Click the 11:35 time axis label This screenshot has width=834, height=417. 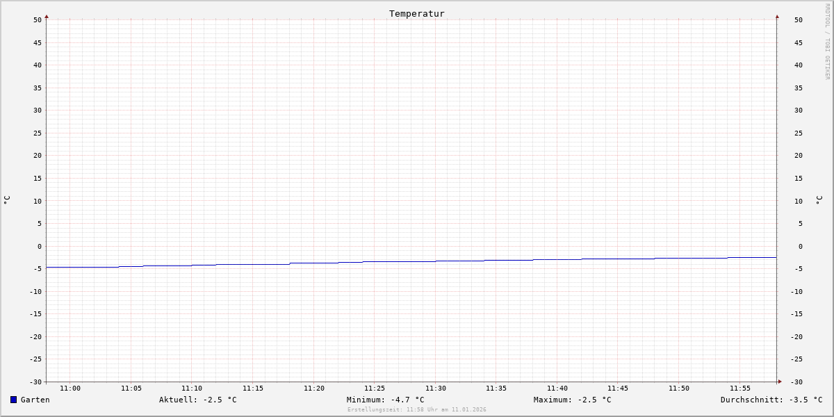click(x=496, y=389)
